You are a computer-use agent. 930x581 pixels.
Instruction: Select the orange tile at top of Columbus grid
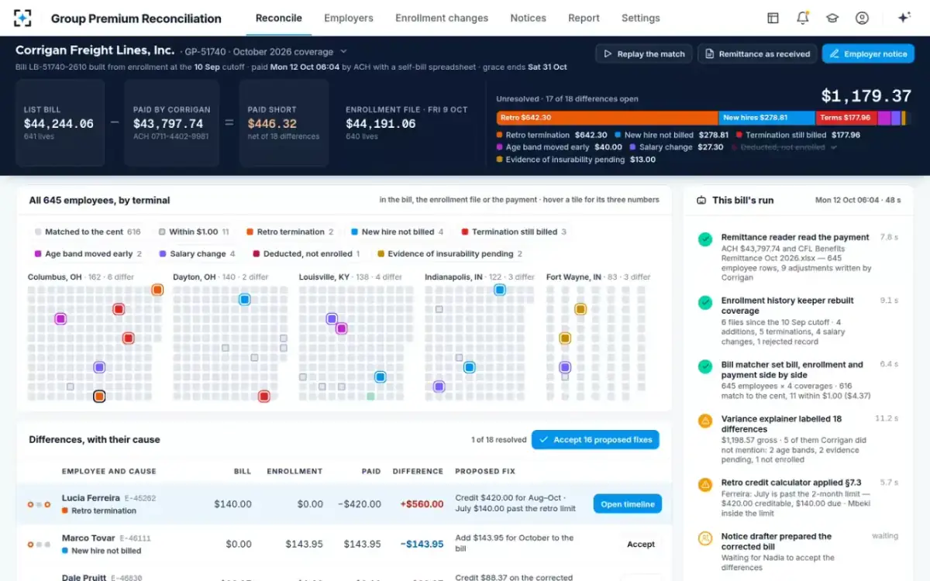[x=157, y=290]
